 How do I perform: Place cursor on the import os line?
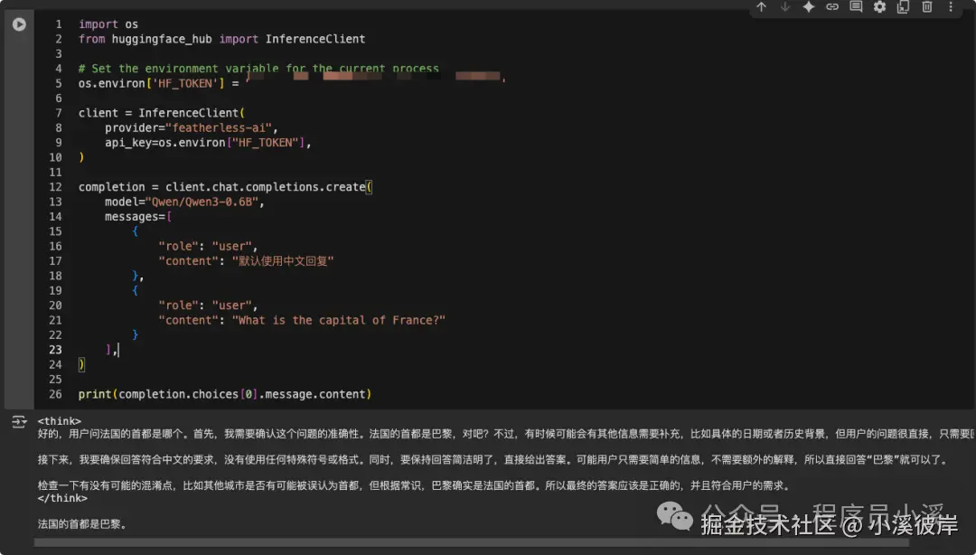point(108,24)
